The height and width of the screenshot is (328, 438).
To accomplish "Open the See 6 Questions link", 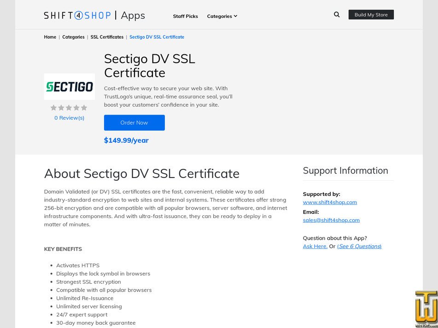I will click(x=360, y=246).
